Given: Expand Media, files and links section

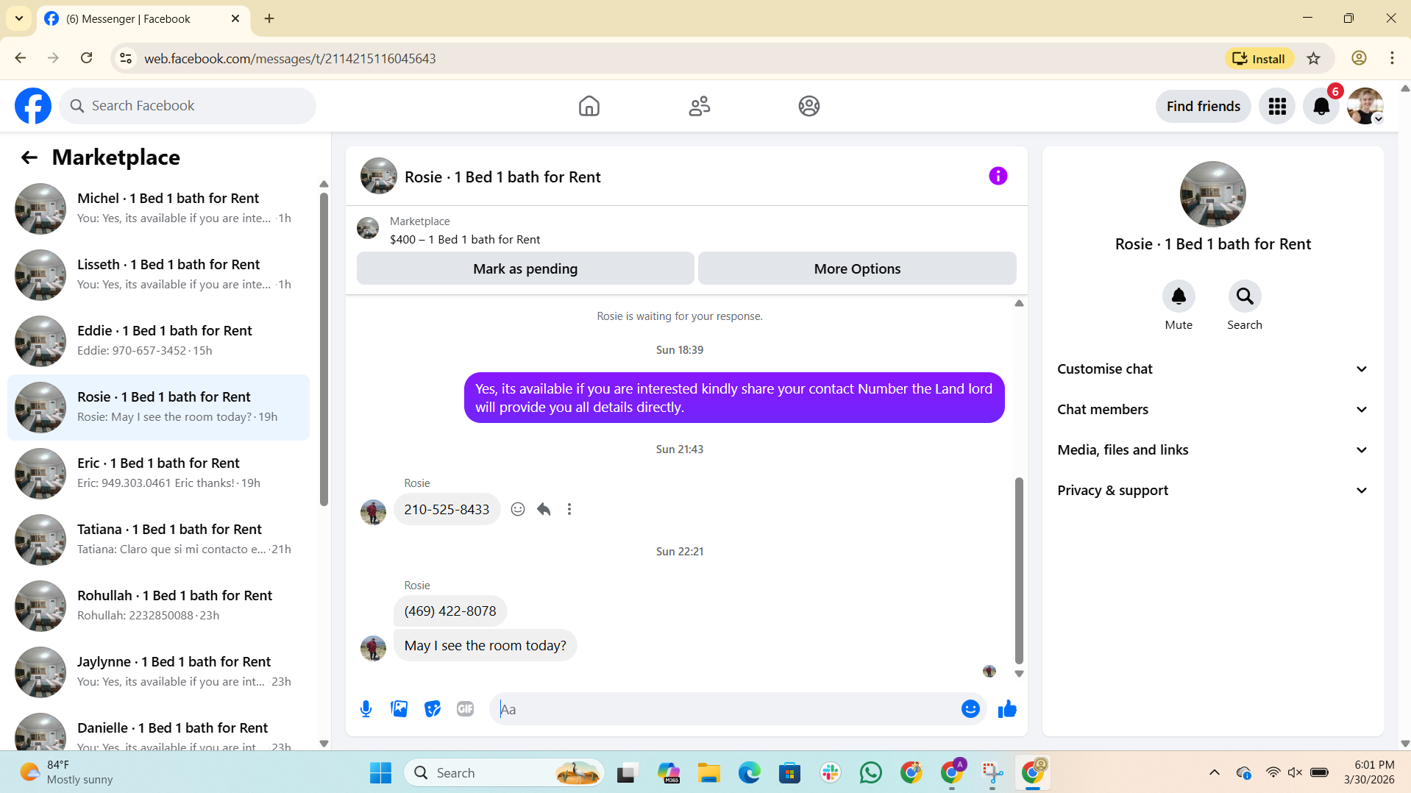Looking at the screenshot, I should pyautogui.click(x=1212, y=450).
